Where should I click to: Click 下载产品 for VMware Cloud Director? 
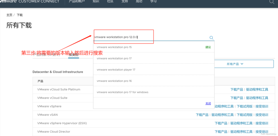pyautogui.click(x=221, y=132)
